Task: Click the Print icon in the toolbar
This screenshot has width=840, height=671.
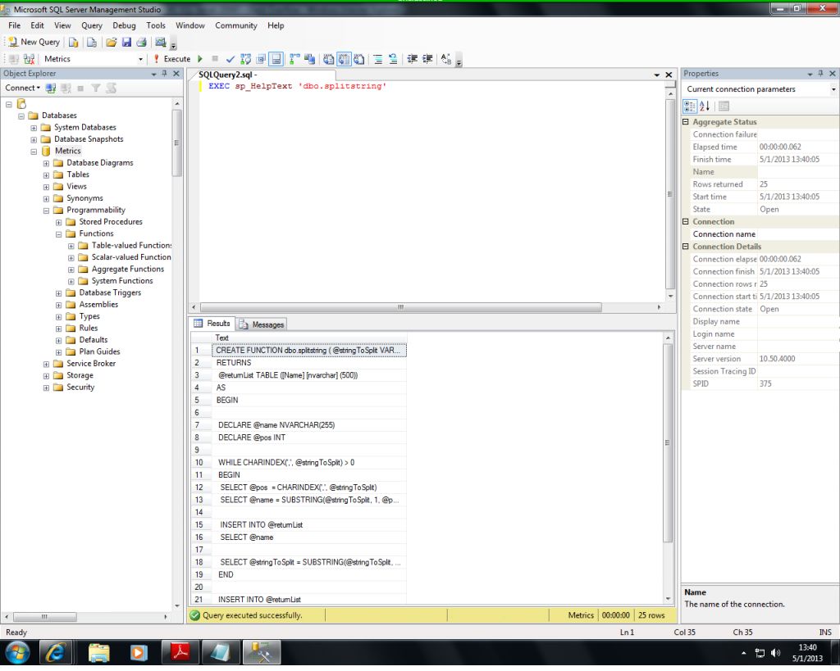Action: click(x=141, y=43)
